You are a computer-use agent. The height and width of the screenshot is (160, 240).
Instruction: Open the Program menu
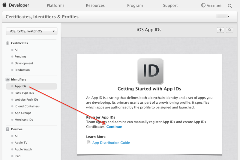point(135,5)
